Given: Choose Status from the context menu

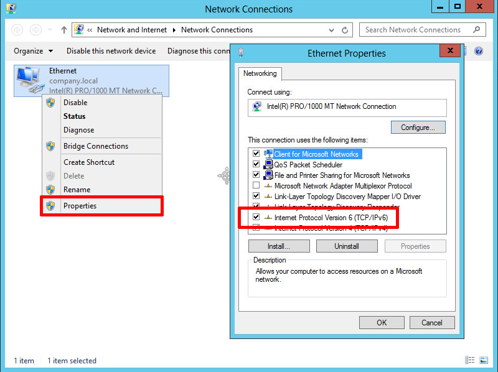Looking at the screenshot, I should [101, 116].
